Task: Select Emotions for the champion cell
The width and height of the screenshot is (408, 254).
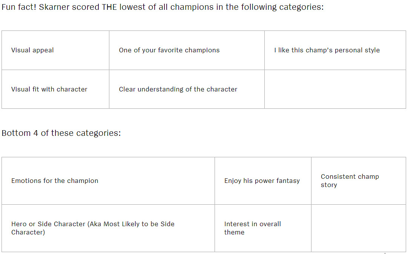Action: [x=108, y=181]
